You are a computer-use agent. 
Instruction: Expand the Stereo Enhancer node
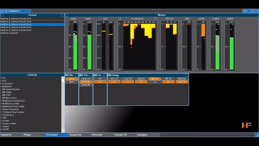pyautogui.click(x=1, y=109)
